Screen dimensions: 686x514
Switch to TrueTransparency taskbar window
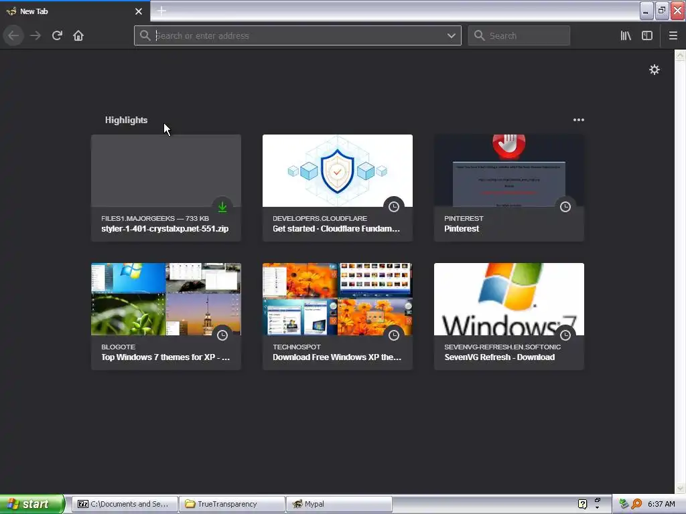point(232,504)
